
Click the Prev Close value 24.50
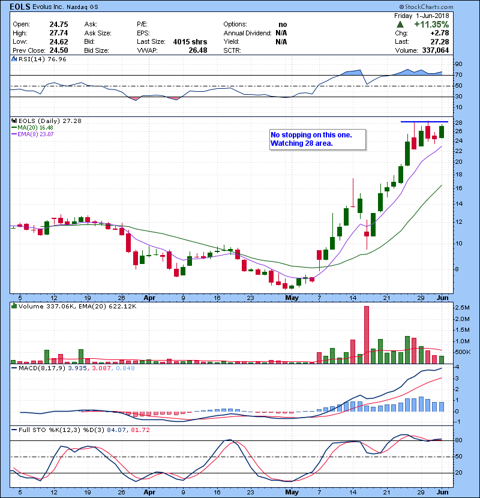(x=59, y=50)
